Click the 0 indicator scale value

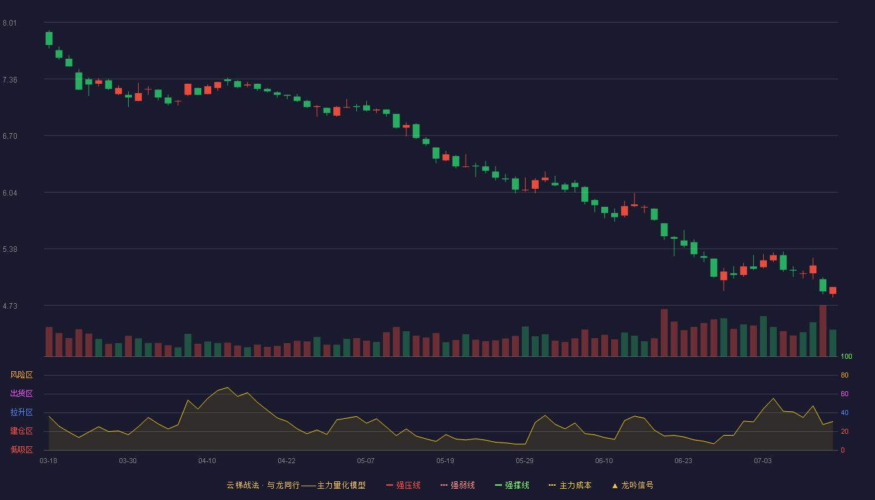[x=842, y=451]
